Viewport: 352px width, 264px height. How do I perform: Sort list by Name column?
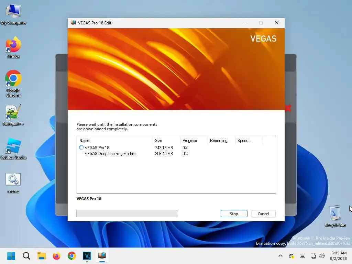pyautogui.click(x=115, y=141)
